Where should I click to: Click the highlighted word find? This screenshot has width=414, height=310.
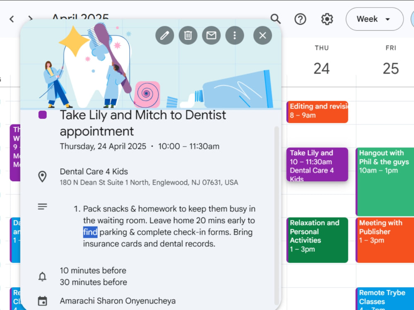(90, 232)
